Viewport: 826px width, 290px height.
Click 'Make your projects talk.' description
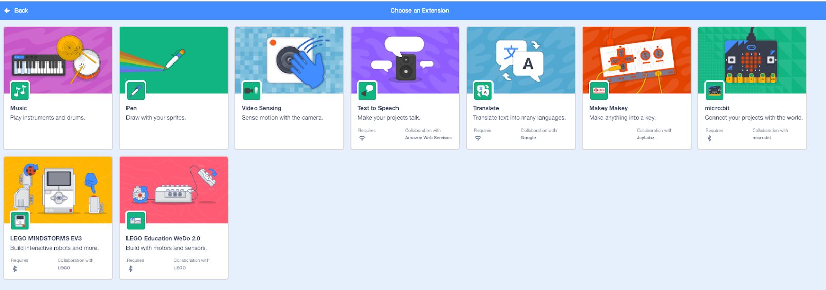click(389, 118)
